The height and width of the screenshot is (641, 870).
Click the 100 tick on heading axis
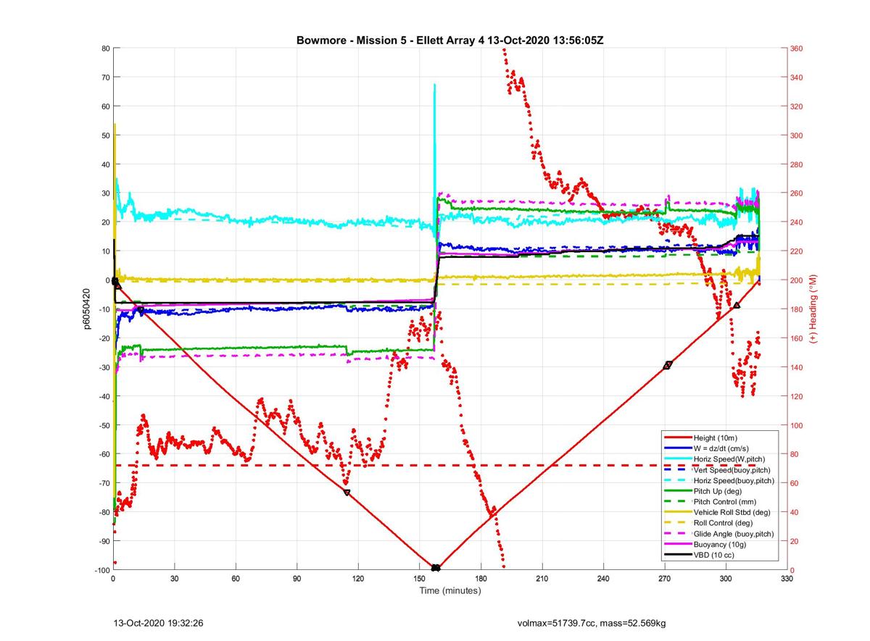point(797,425)
